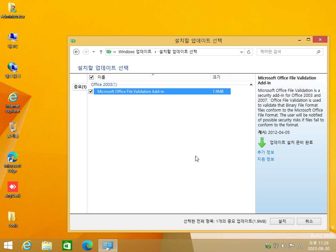Click Windows 업데이트 breadcrumb
The width and height of the screenshot is (336, 252).
[135, 52]
